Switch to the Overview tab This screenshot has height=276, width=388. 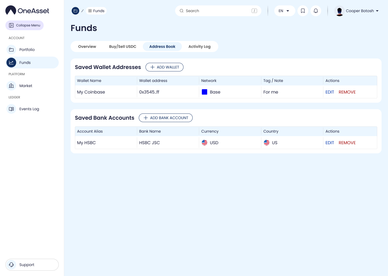87,47
